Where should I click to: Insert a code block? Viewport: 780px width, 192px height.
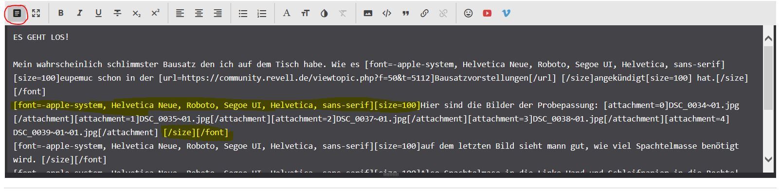click(387, 13)
